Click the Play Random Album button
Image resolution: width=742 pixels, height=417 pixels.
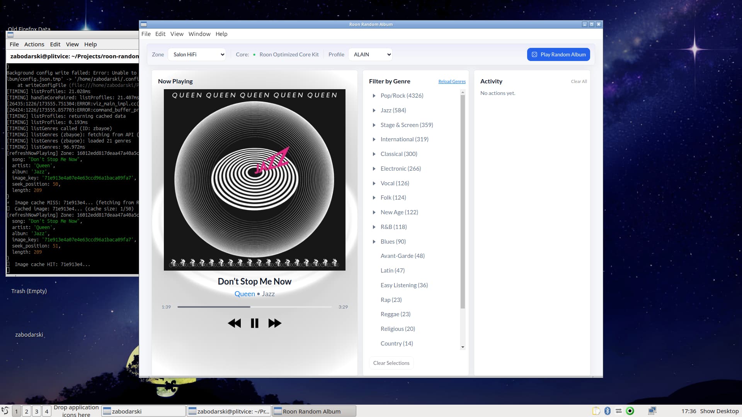(558, 54)
